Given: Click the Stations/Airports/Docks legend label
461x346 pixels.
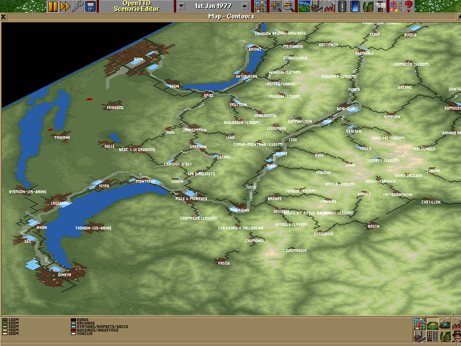Looking at the screenshot, I should point(103,326).
